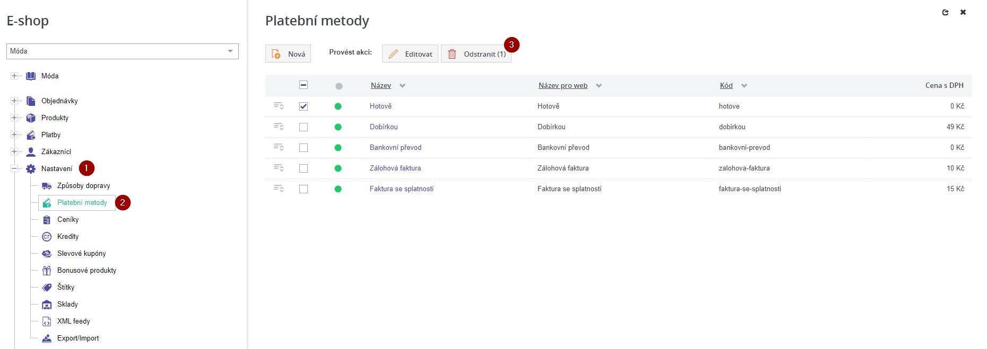
Task: Click the Slevové kupóny coupon icon
Action: pyautogui.click(x=47, y=254)
